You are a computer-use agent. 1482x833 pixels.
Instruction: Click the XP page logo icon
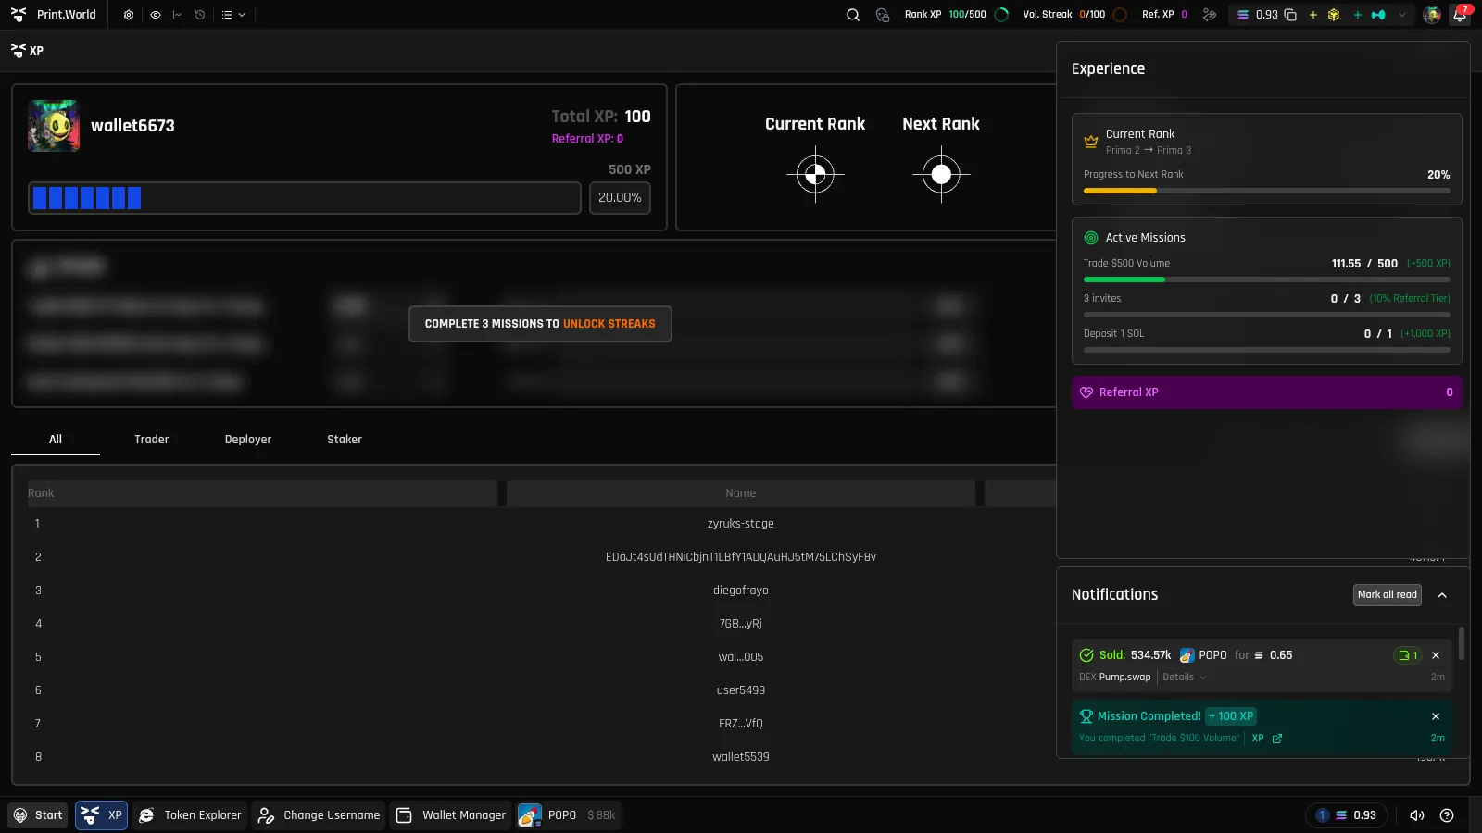coord(18,51)
